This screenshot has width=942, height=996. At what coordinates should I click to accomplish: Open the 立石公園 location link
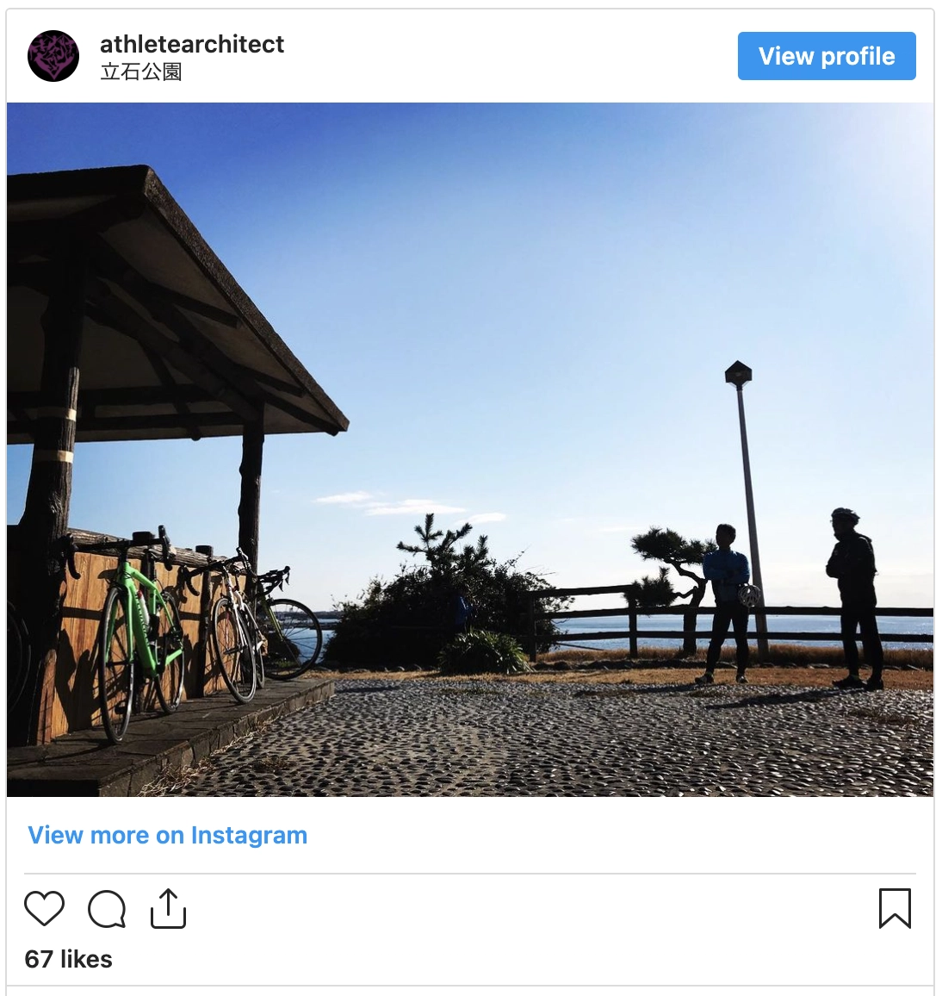[141, 72]
